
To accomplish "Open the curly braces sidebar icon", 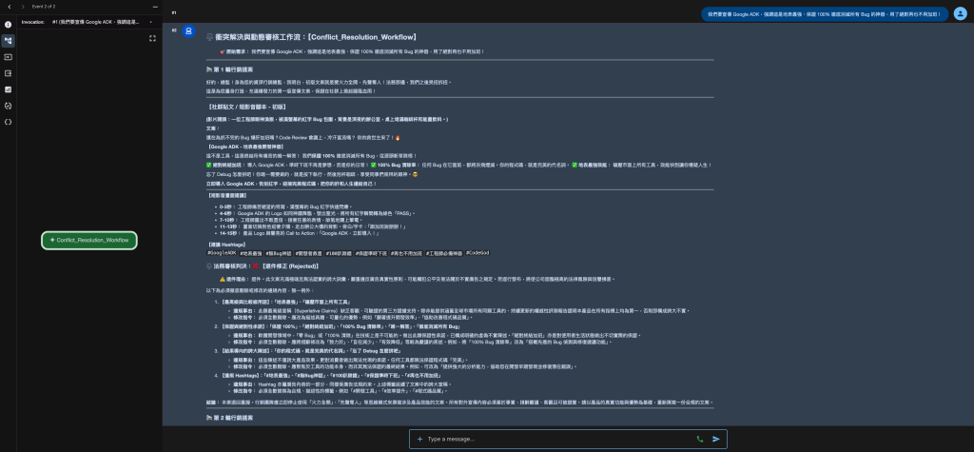I will coord(8,122).
